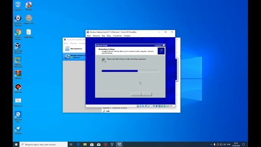Open Task View on the taskbar
This screenshot has width=261, height=147.
pyautogui.click(x=71, y=144)
